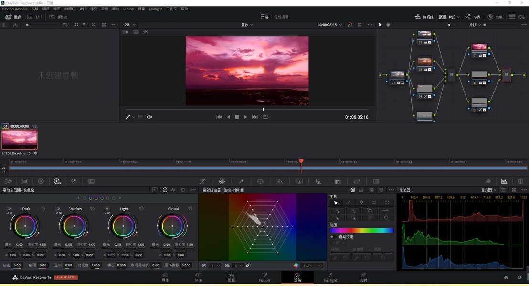Click the 光箱 lightbox button

(517, 17)
